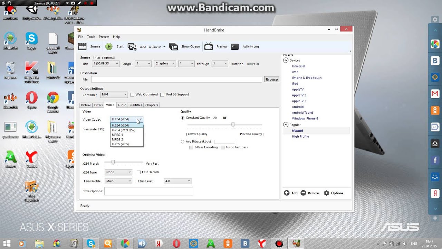Select Constant Quality radio button
This screenshot has height=249, width=442.
pyautogui.click(x=183, y=118)
